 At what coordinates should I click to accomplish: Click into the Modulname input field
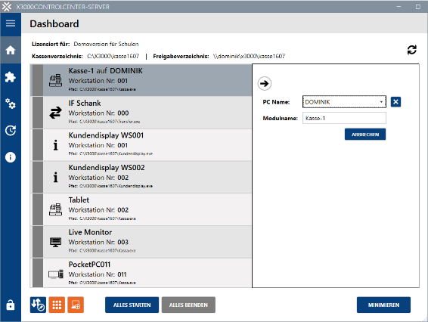(344, 118)
